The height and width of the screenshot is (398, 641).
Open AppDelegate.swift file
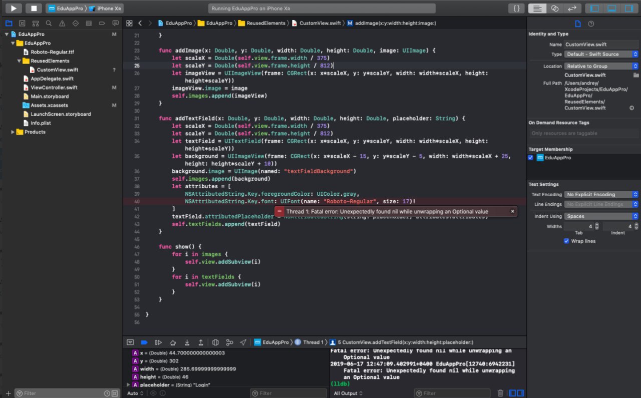tap(52, 79)
